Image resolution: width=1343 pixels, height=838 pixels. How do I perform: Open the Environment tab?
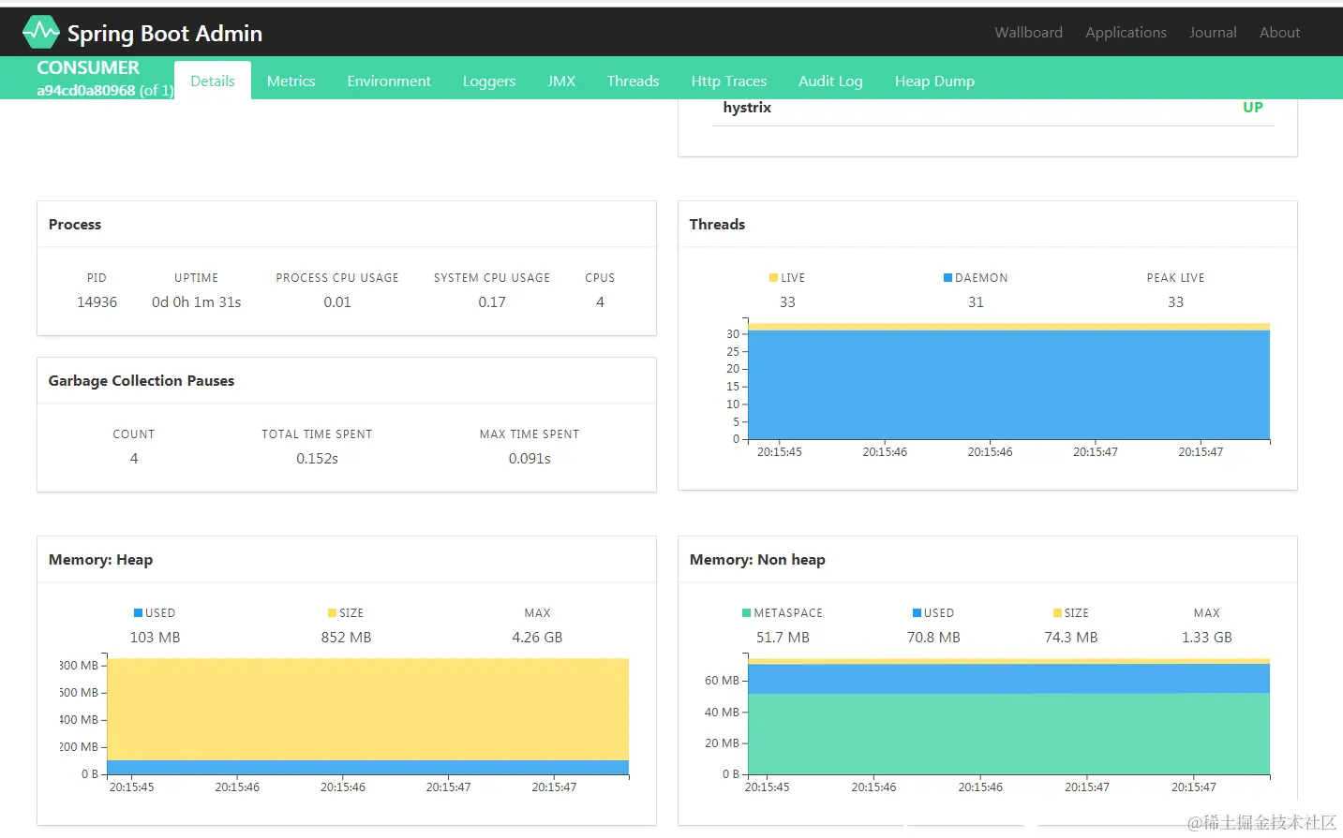click(x=389, y=81)
